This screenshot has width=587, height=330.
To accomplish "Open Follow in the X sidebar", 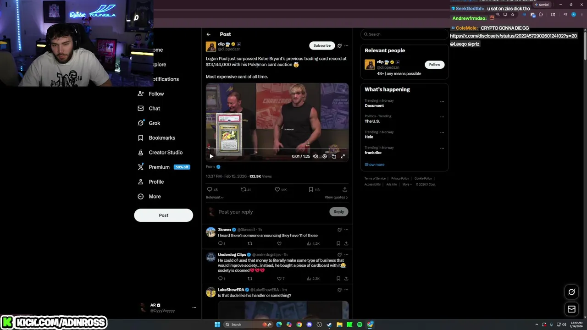I will [x=150, y=93].
